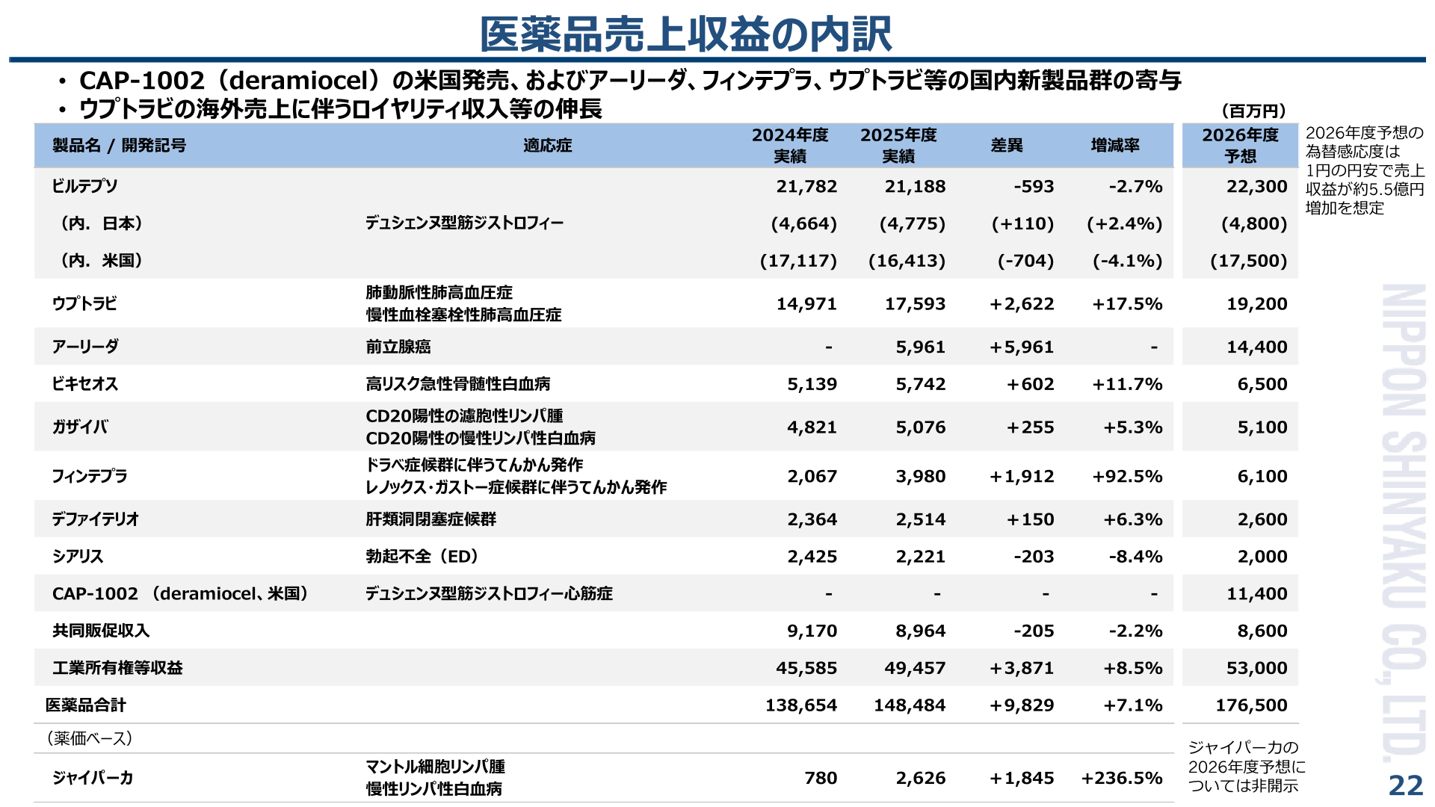Click indication 高リスク急性骨髄性白血病

tap(457, 384)
